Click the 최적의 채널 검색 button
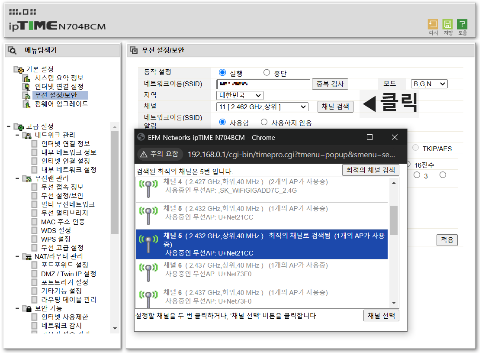This screenshot has height=359, width=485. pyautogui.click(x=370, y=170)
